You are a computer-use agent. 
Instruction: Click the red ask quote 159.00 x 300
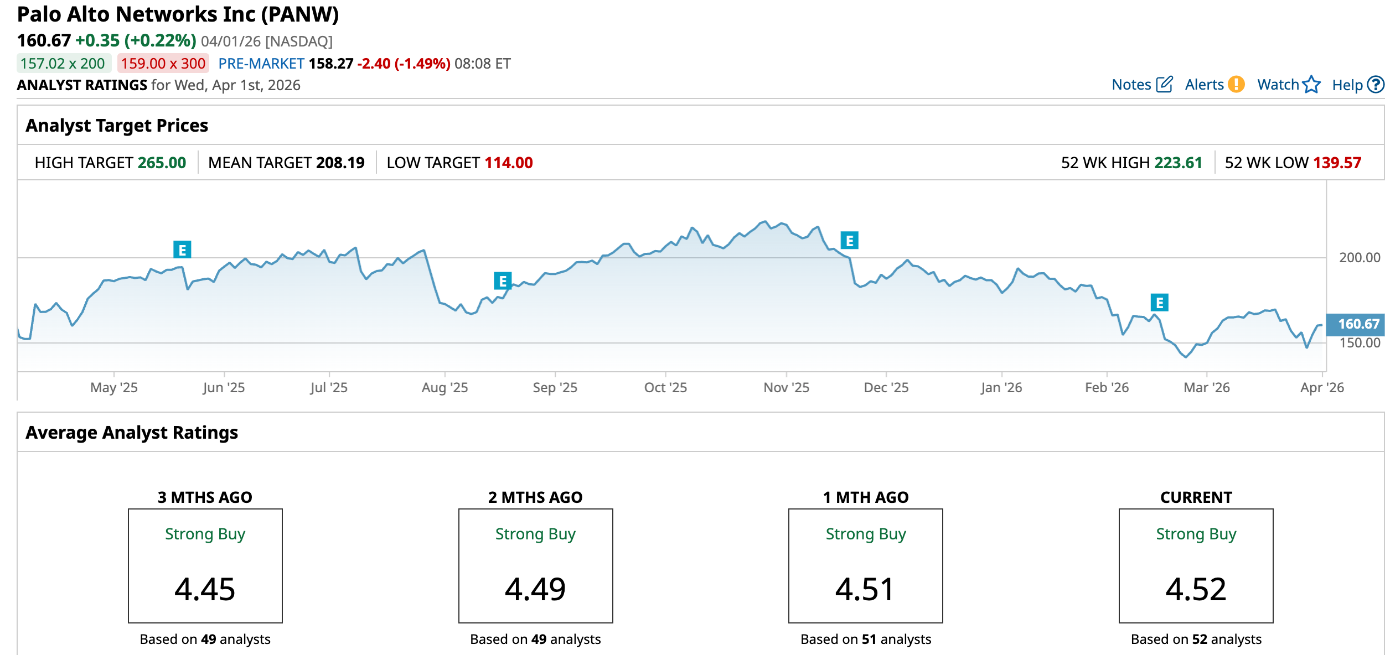pos(163,64)
